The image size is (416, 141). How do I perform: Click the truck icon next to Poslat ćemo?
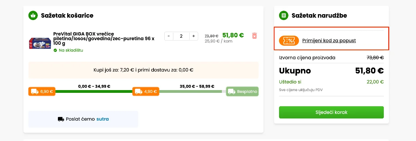coord(61,119)
